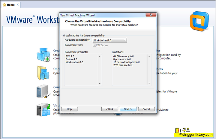The image size is (216, 139).
Task: Select Workstation 8.0 in Compatible products list
Action: tap(74, 62)
